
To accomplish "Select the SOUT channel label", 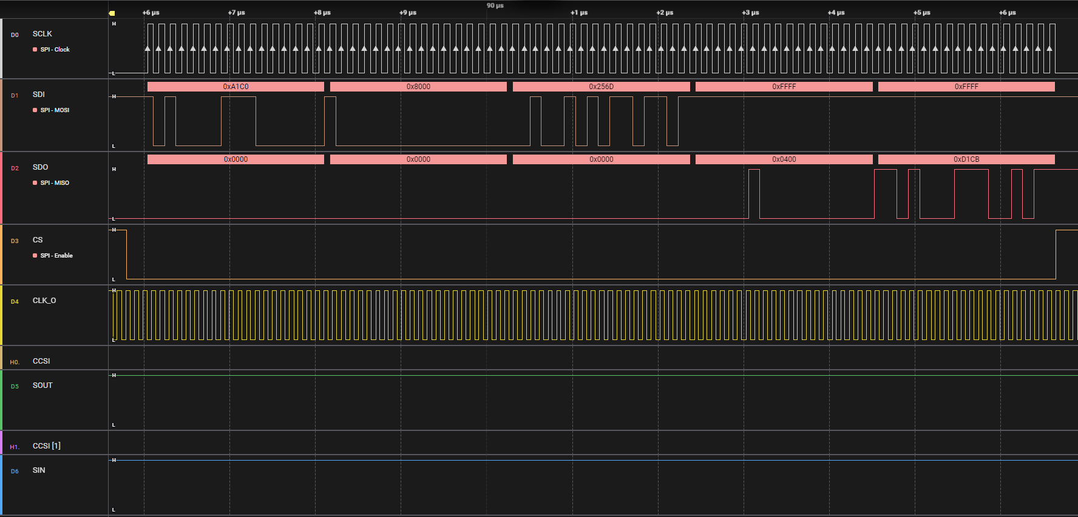I will [x=42, y=385].
